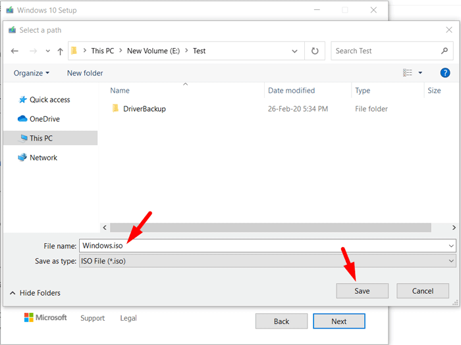
Task: Click the Cancel button
Action: point(423,290)
